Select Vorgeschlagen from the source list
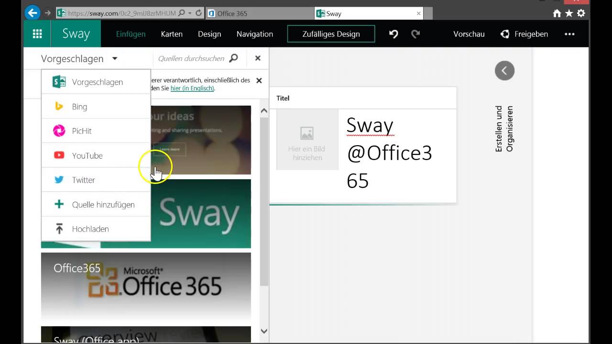This screenshot has width=612, height=344. (x=96, y=82)
